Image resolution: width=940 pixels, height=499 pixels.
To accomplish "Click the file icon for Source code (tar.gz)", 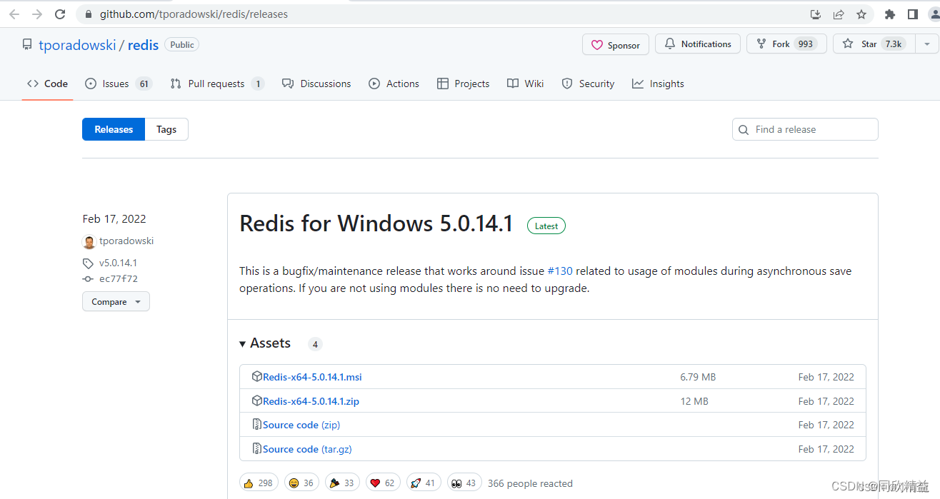I will point(257,448).
